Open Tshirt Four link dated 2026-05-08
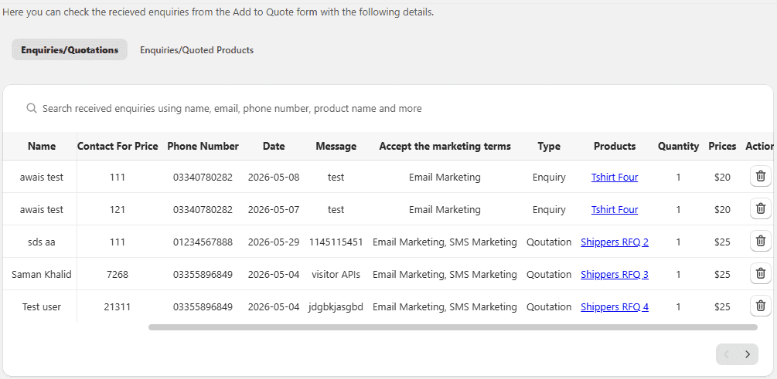 pyautogui.click(x=615, y=177)
